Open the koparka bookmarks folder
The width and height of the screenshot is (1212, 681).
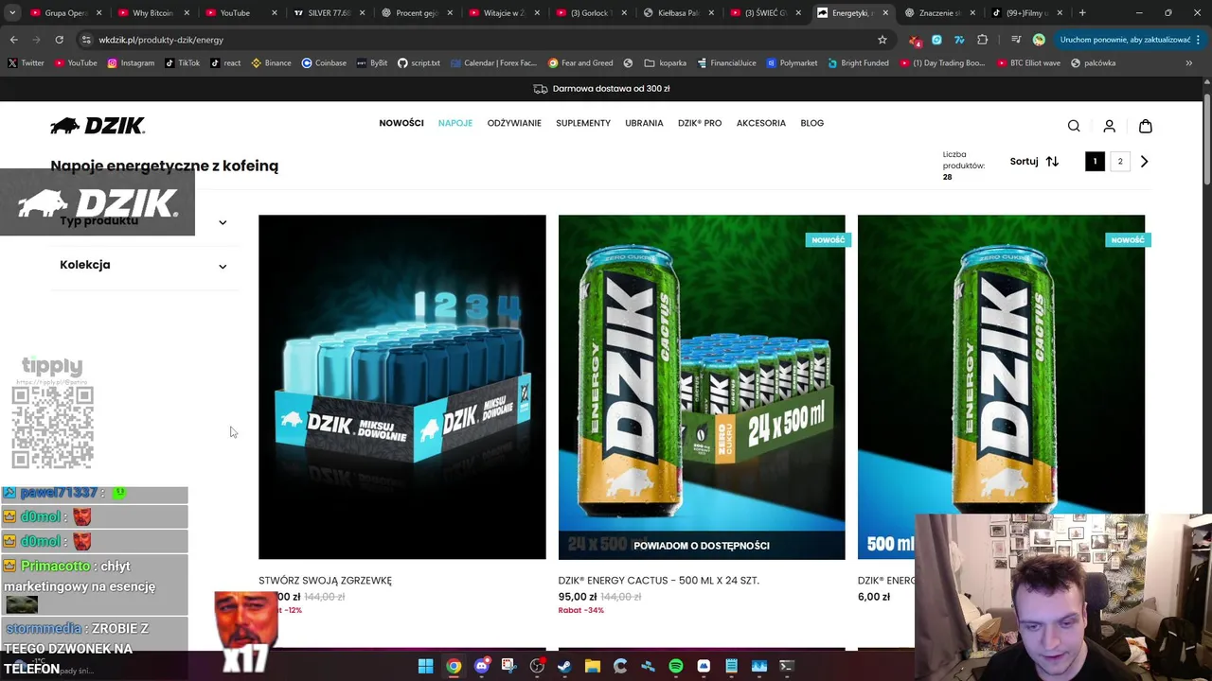click(666, 63)
